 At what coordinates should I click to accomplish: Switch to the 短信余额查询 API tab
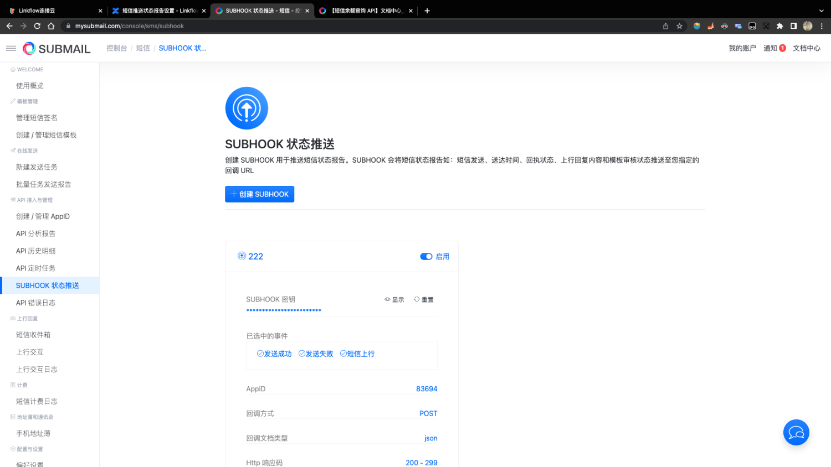click(365, 11)
